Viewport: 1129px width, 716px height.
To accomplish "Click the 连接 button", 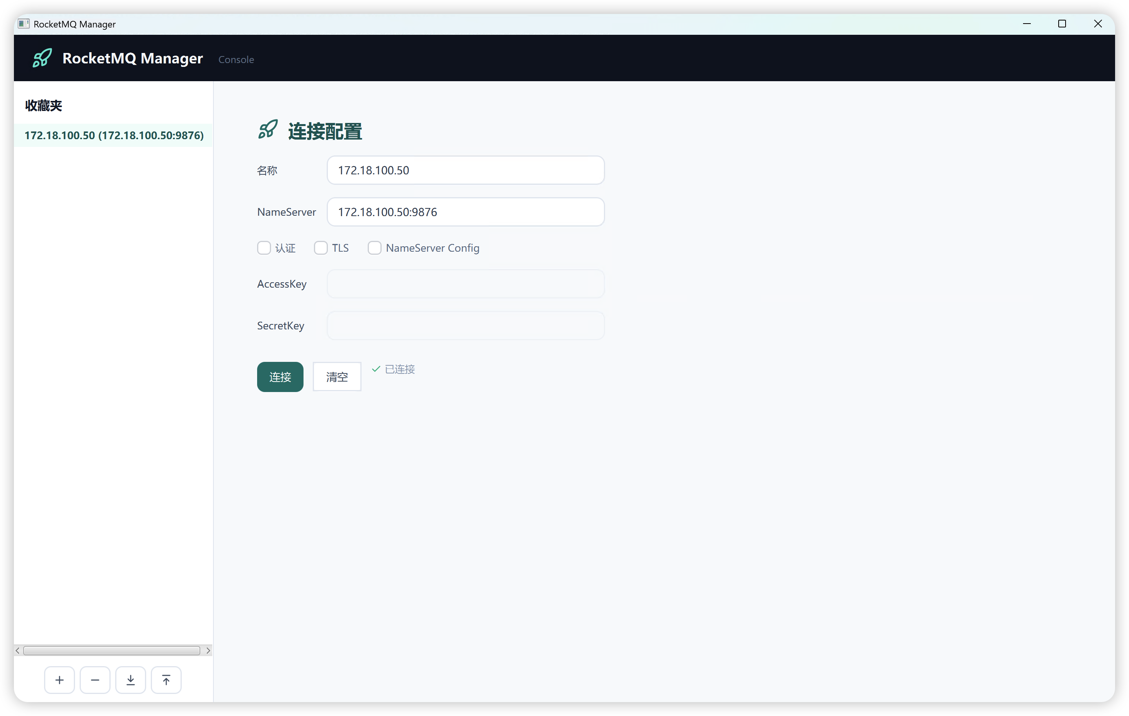I will pos(280,377).
